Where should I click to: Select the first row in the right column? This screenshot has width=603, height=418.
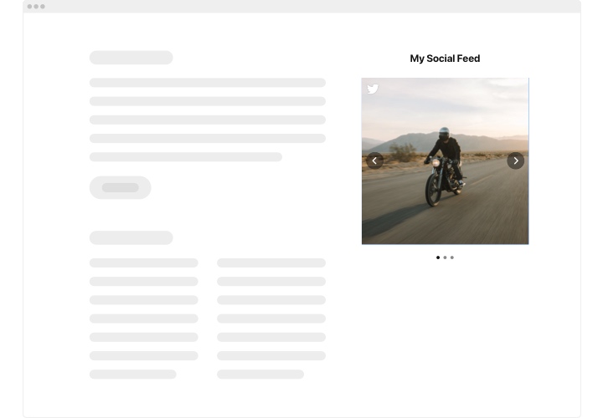[x=271, y=263]
